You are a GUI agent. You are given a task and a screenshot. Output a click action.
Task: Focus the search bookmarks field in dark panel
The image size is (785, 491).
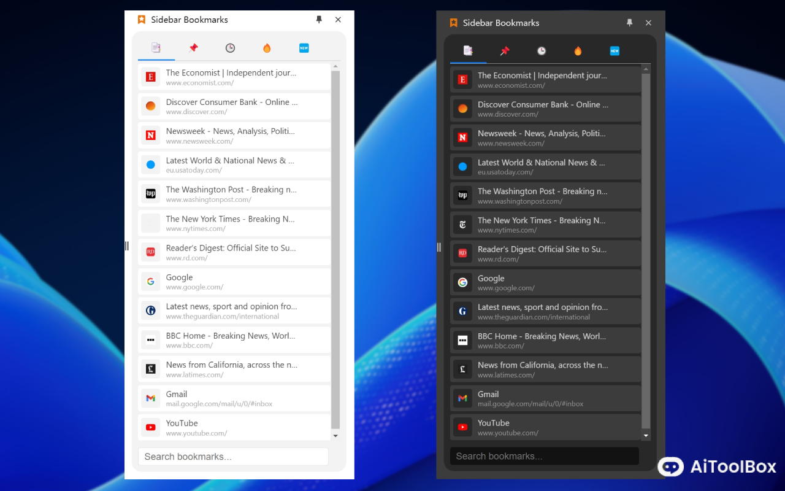[544, 456]
